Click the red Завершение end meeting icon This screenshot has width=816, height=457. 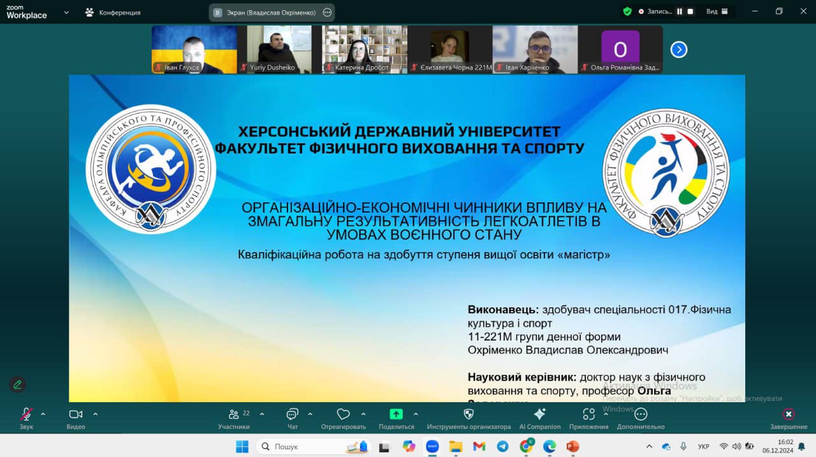pos(789,414)
